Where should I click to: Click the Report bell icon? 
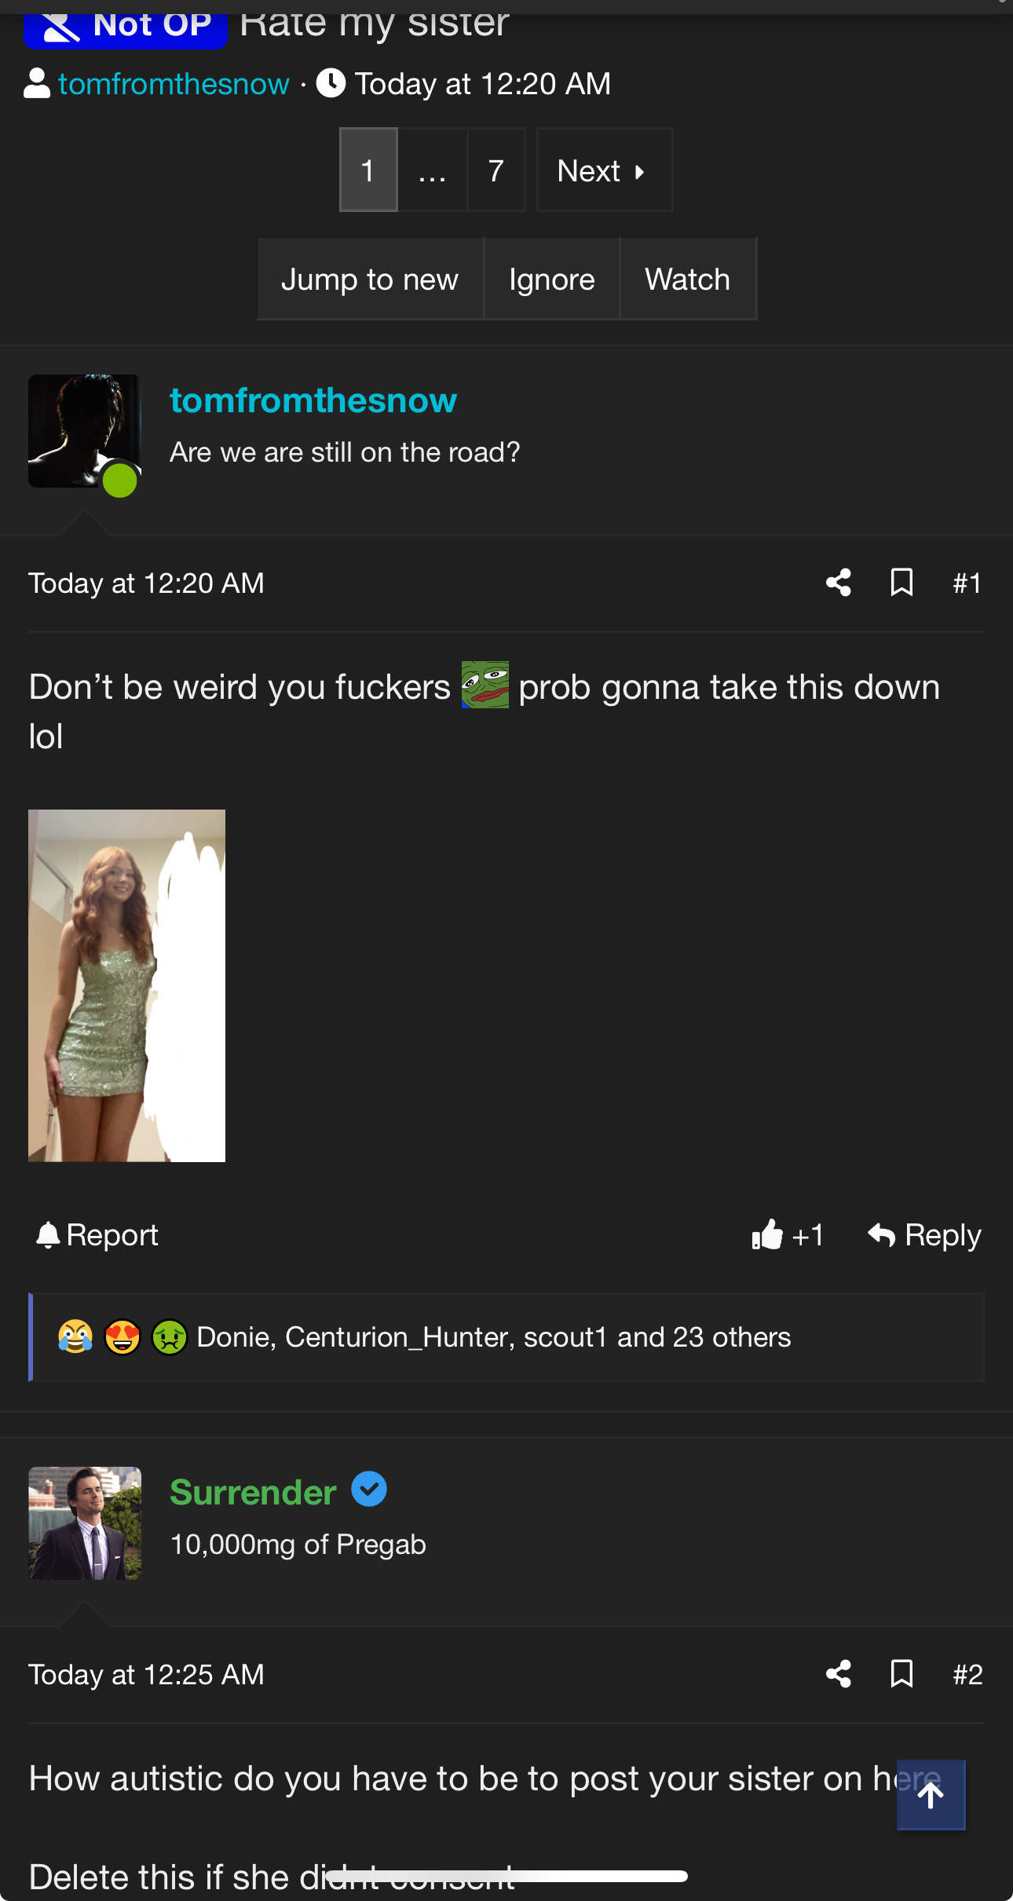coord(47,1235)
